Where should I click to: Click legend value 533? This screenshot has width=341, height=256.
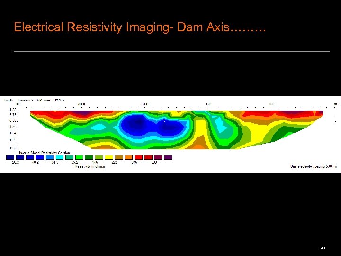point(154,162)
